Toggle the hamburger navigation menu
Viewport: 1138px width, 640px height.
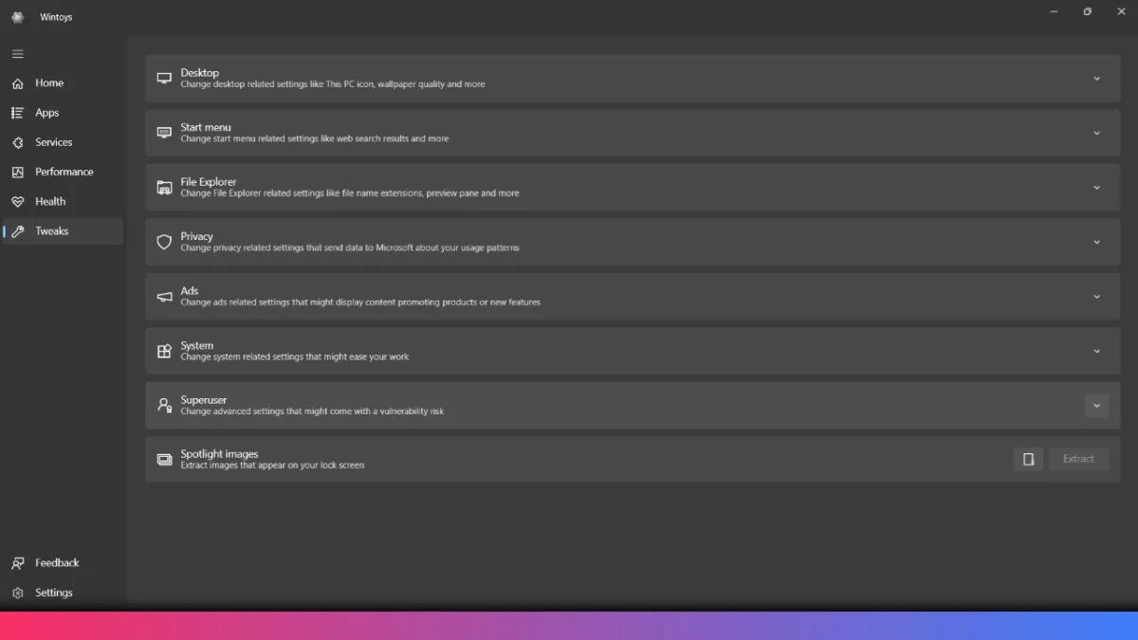pyautogui.click(x=17, y=54)
